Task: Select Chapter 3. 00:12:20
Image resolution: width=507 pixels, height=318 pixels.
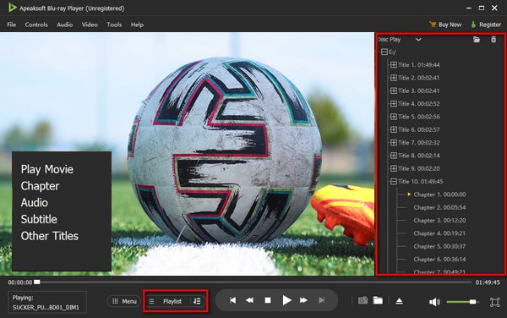Action: coord(439,220)
